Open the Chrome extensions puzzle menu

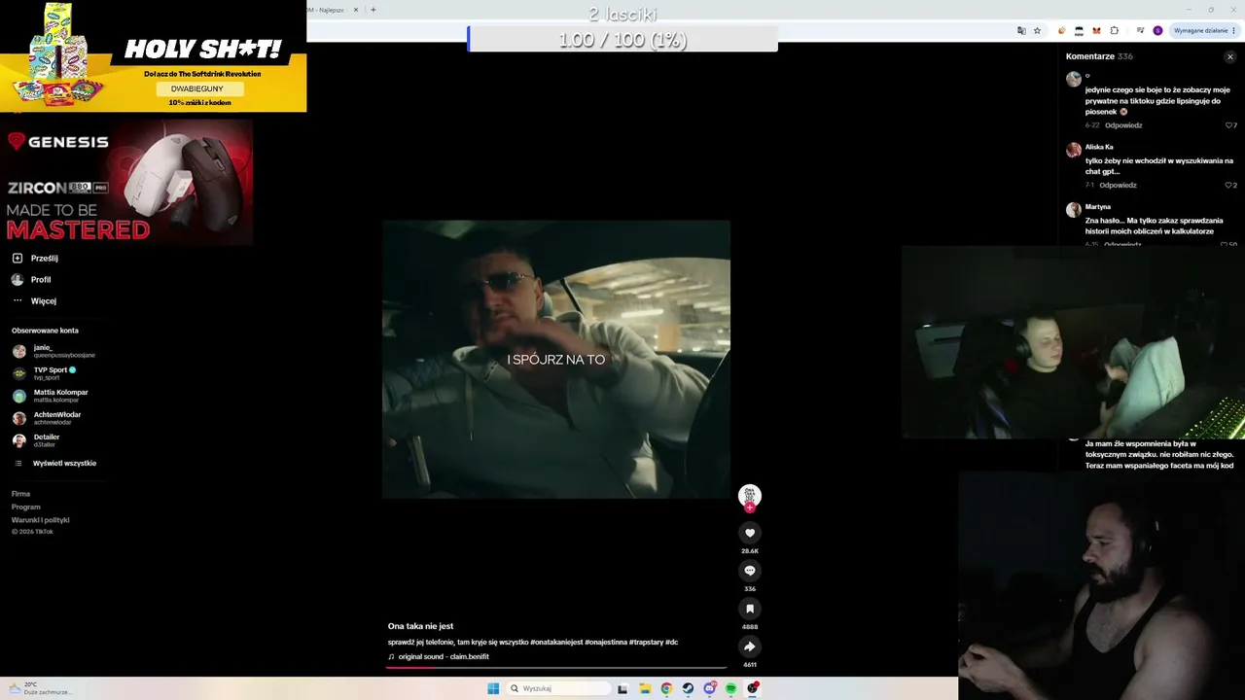(x=1114, y=30)
